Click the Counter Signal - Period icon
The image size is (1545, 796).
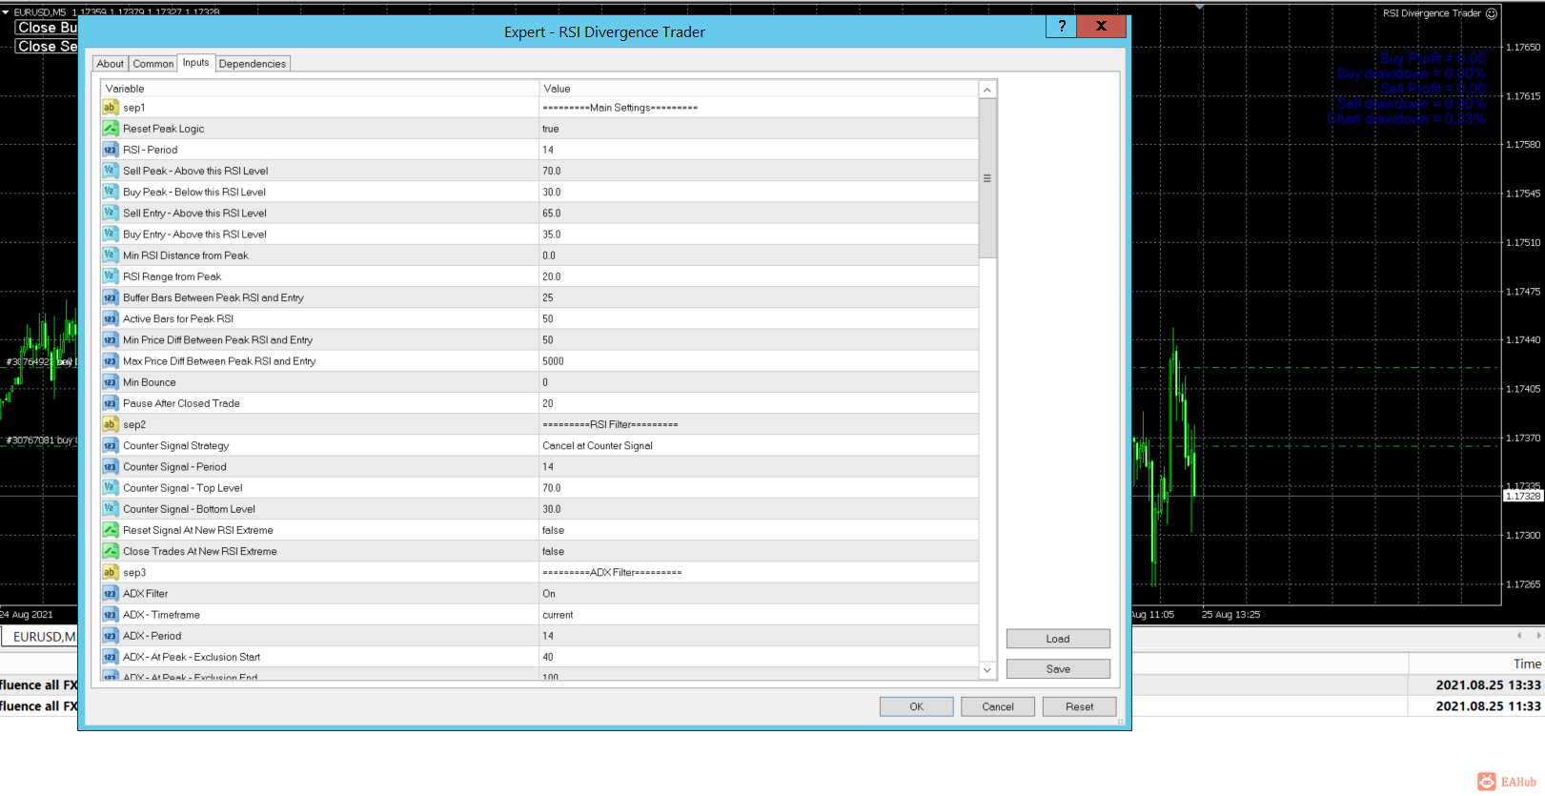[111, 467]
